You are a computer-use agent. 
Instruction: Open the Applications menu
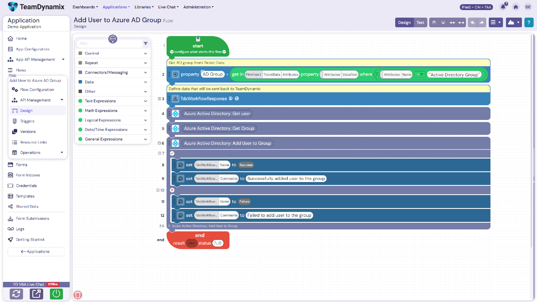coord(116,7)
